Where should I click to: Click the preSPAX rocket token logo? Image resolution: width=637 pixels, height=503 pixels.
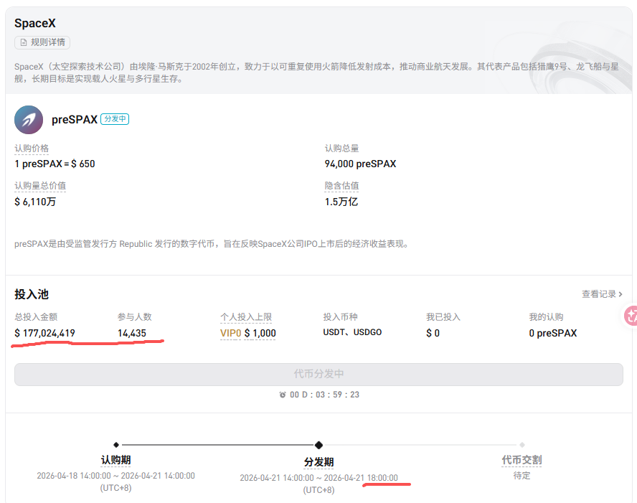[x=29, y=120]
